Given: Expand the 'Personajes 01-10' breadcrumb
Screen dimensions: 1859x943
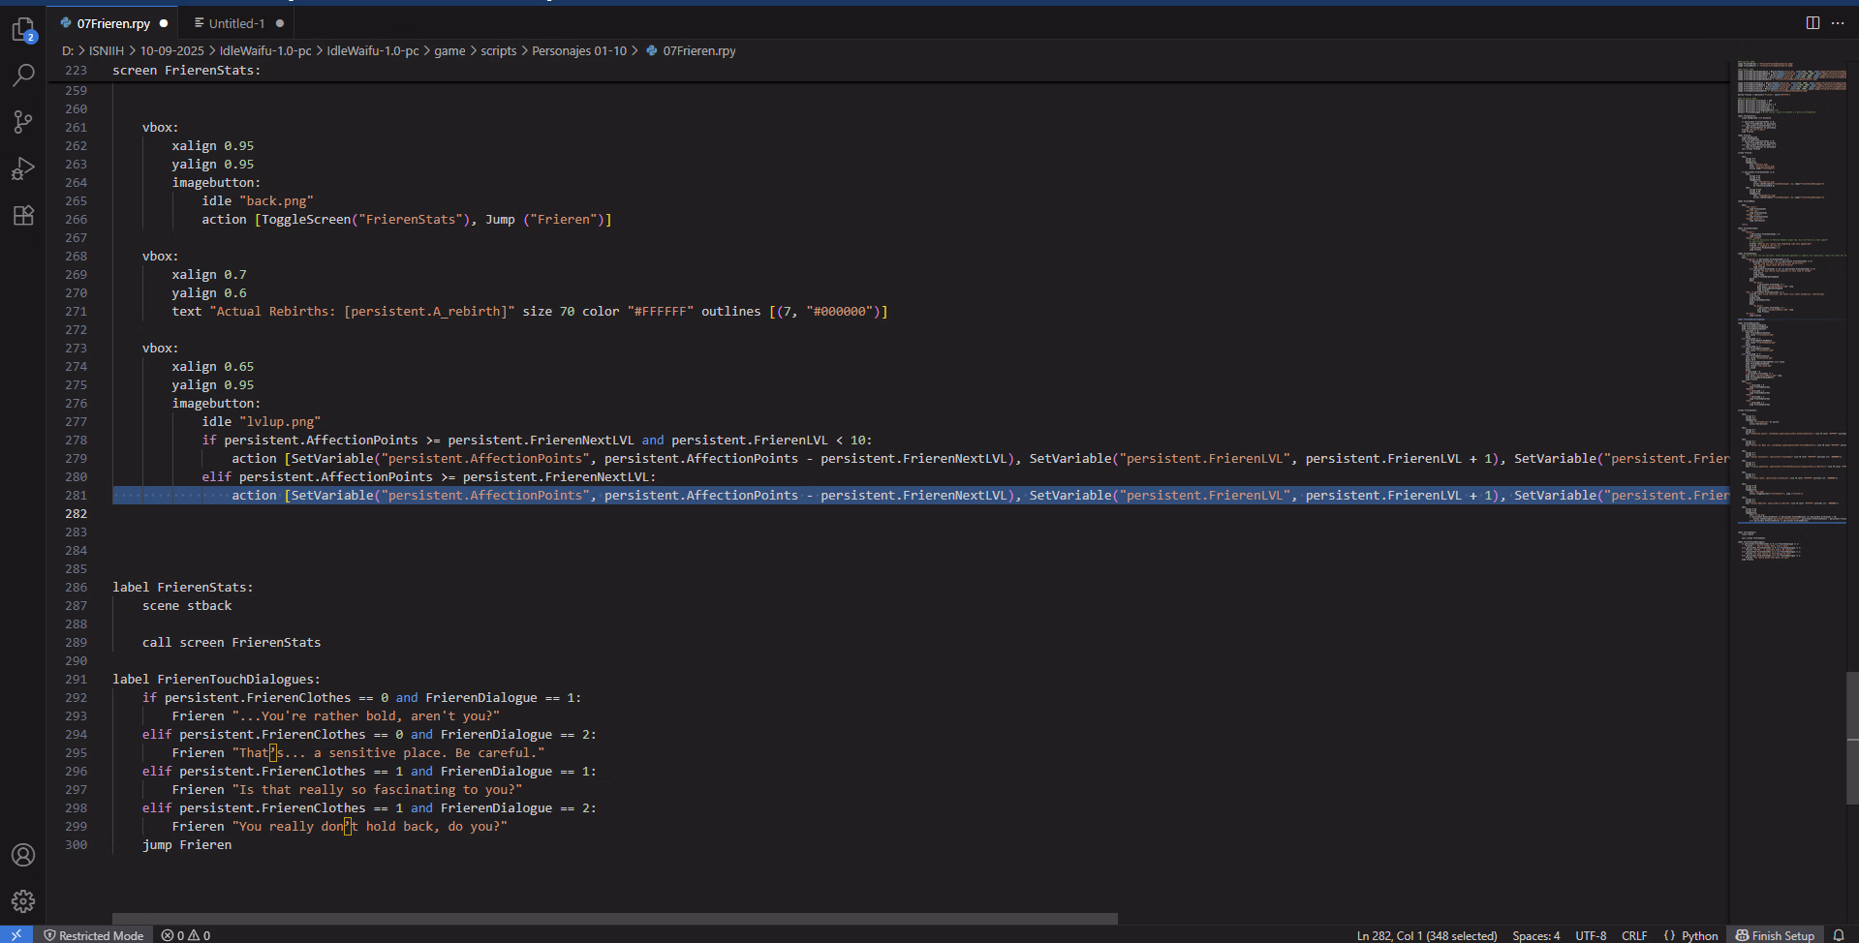Looking at the screenshot, I should click(578, 50).
